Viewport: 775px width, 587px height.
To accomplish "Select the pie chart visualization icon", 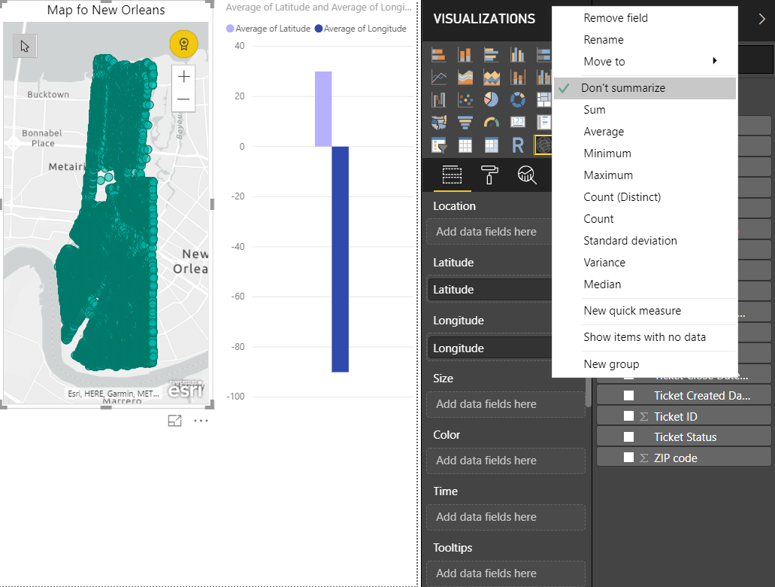I will tap(491, 99).
